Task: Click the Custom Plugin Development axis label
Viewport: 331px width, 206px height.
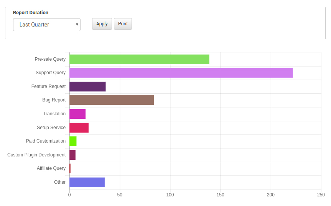Action: (x=36, y=155)
